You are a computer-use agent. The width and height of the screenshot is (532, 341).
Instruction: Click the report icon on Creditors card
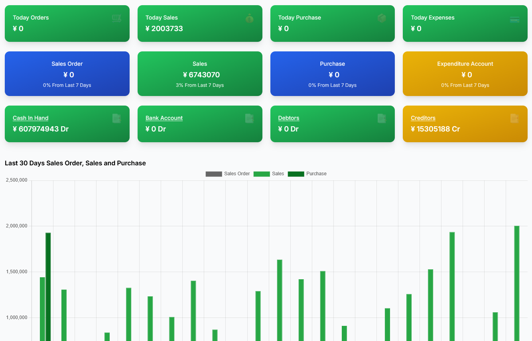click(x=514, y=118)
